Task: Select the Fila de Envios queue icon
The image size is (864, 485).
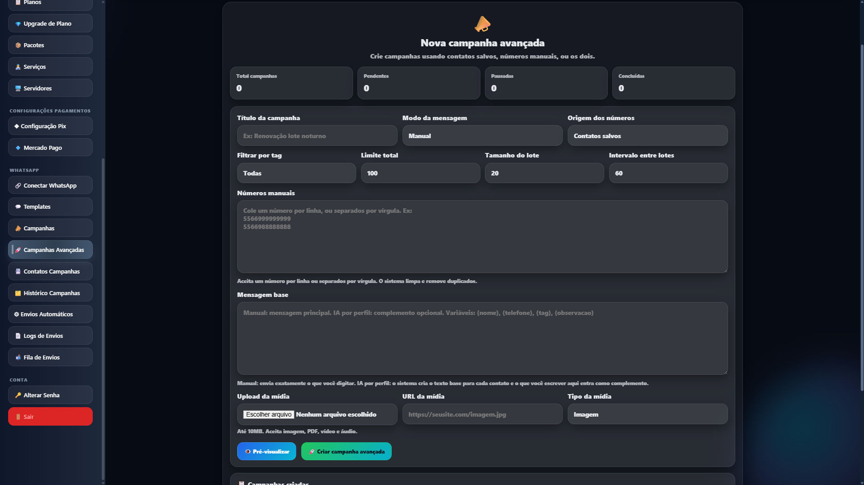Action: pos(18,357)
